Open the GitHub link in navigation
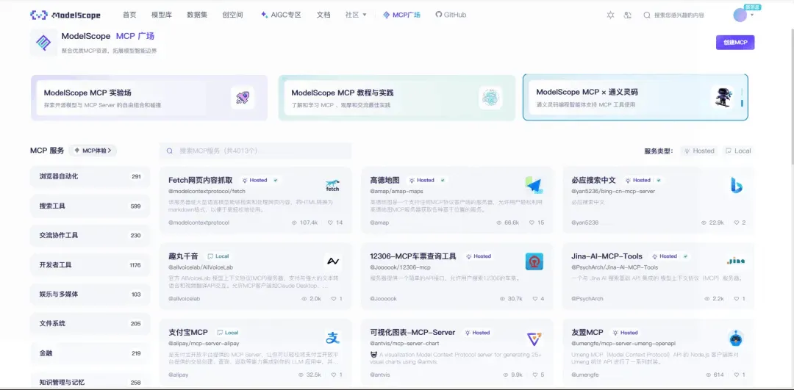 click(x=451, y=15)
